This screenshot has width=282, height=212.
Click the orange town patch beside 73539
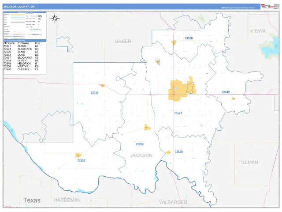point(168,152)
